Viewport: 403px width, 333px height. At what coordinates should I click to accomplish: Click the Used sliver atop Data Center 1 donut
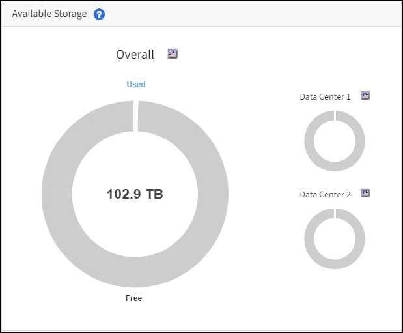335,115
